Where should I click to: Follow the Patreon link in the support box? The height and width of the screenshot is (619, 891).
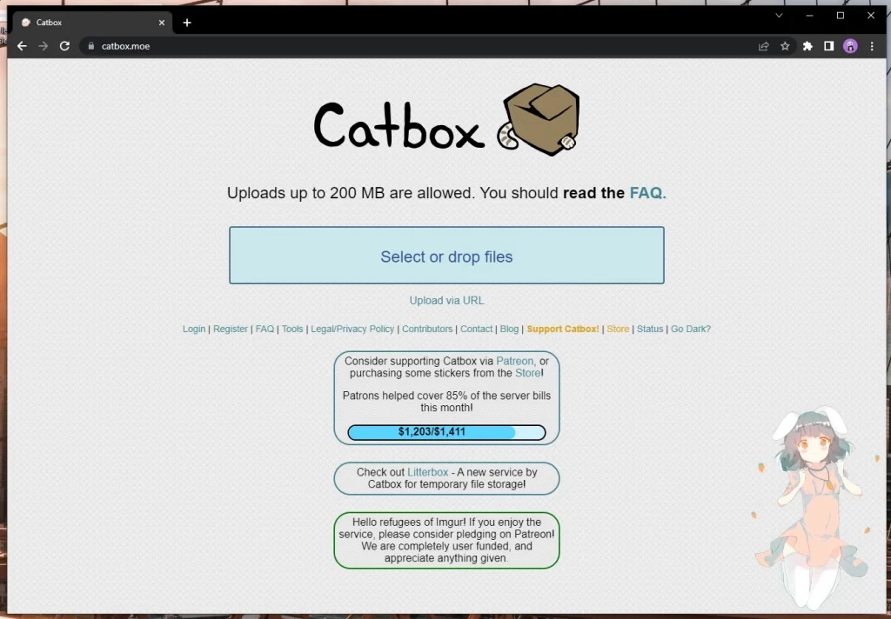click(x=515, y=361)
